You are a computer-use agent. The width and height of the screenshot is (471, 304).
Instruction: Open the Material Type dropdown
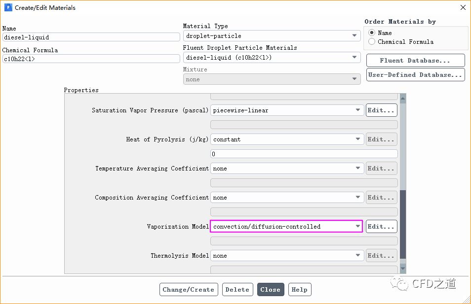coord(272,36)
